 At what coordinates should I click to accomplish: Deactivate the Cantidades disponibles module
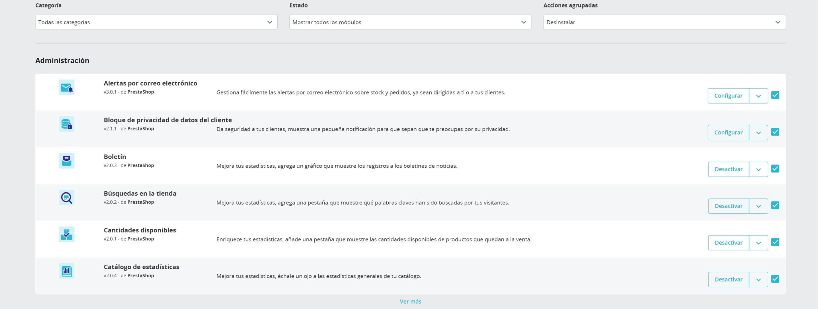click(x=729, y=243)
